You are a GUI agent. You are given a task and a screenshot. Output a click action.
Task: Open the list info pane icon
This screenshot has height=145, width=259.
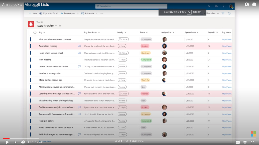click(x=229, y=13)
